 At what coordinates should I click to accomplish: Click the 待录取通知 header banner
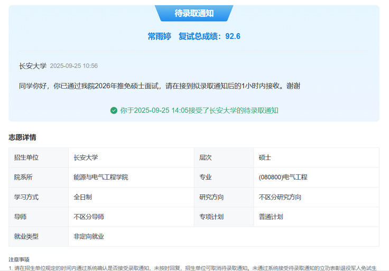tap(194, 13)
